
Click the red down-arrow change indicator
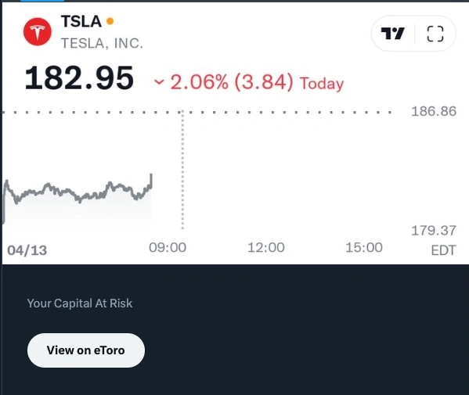point(159,81)
